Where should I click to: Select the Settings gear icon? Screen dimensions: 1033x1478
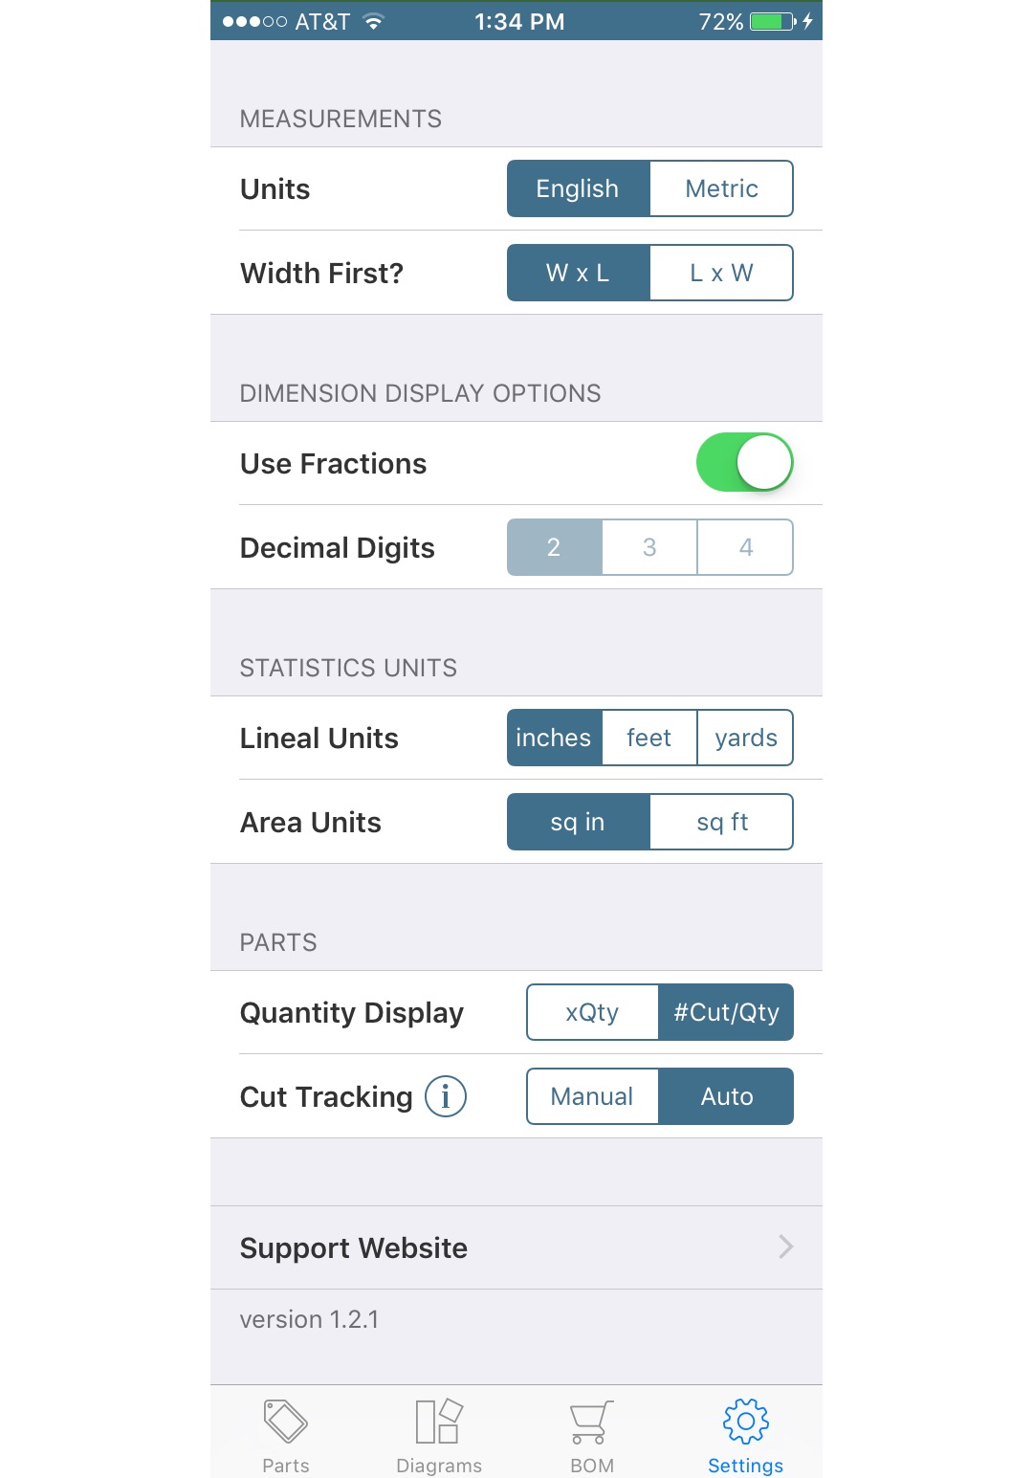746,1422
